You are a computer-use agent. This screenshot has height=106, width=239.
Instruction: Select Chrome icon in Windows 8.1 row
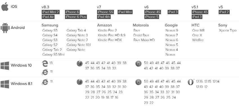tap(138, 82)
